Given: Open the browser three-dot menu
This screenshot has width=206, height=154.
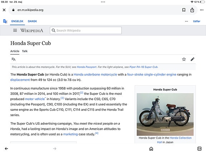Looking at the screenshot, I should pyautogui.click(x=202, y=10).
